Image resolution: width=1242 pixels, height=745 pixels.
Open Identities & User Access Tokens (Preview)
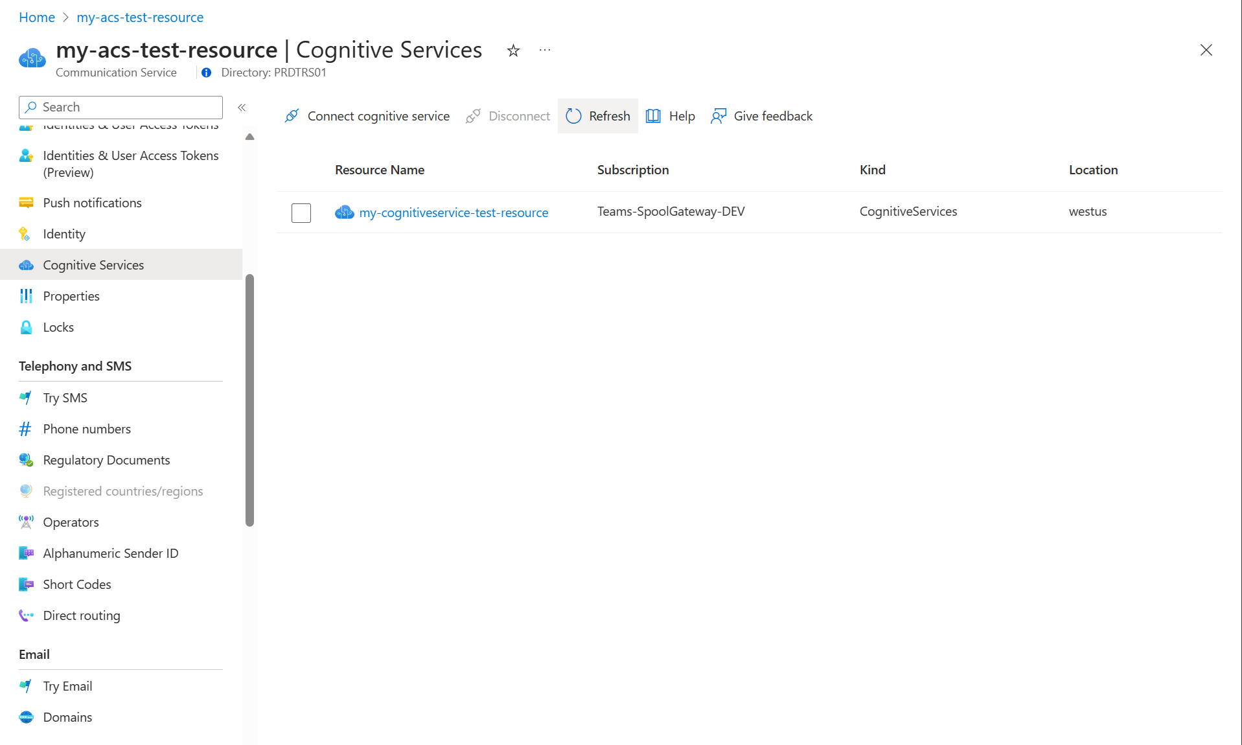[x=121, y=164]
